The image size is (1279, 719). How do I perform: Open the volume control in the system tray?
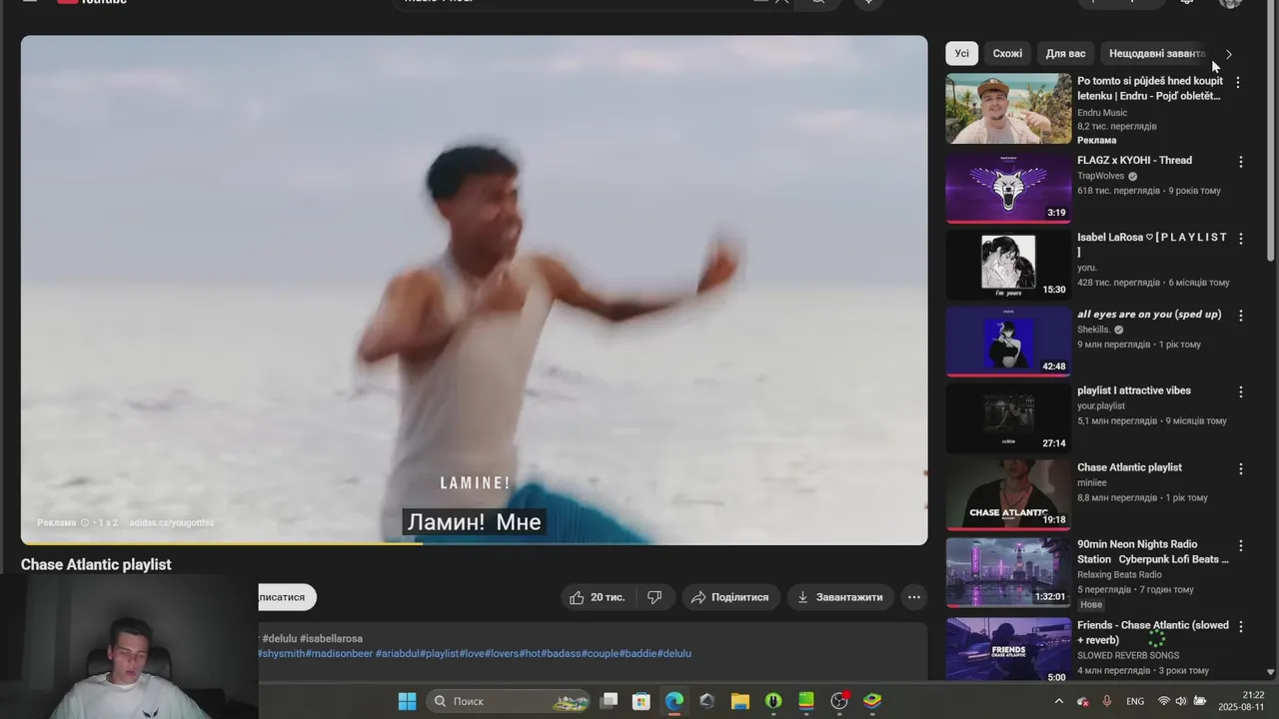pos(1181,701)
